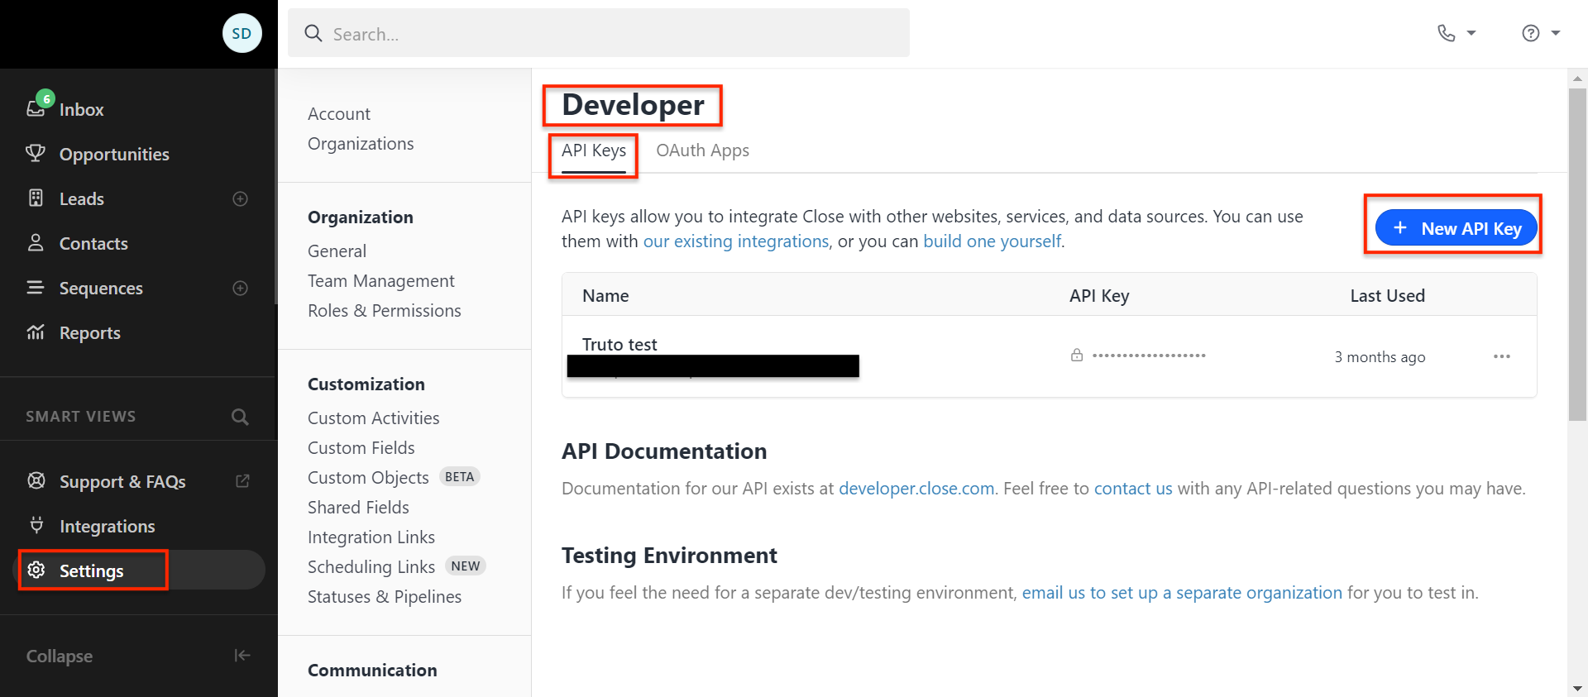This screenshot has height=697, width=1588.
Task: Open Custom Activities settings
Action: tap(374, 418)
